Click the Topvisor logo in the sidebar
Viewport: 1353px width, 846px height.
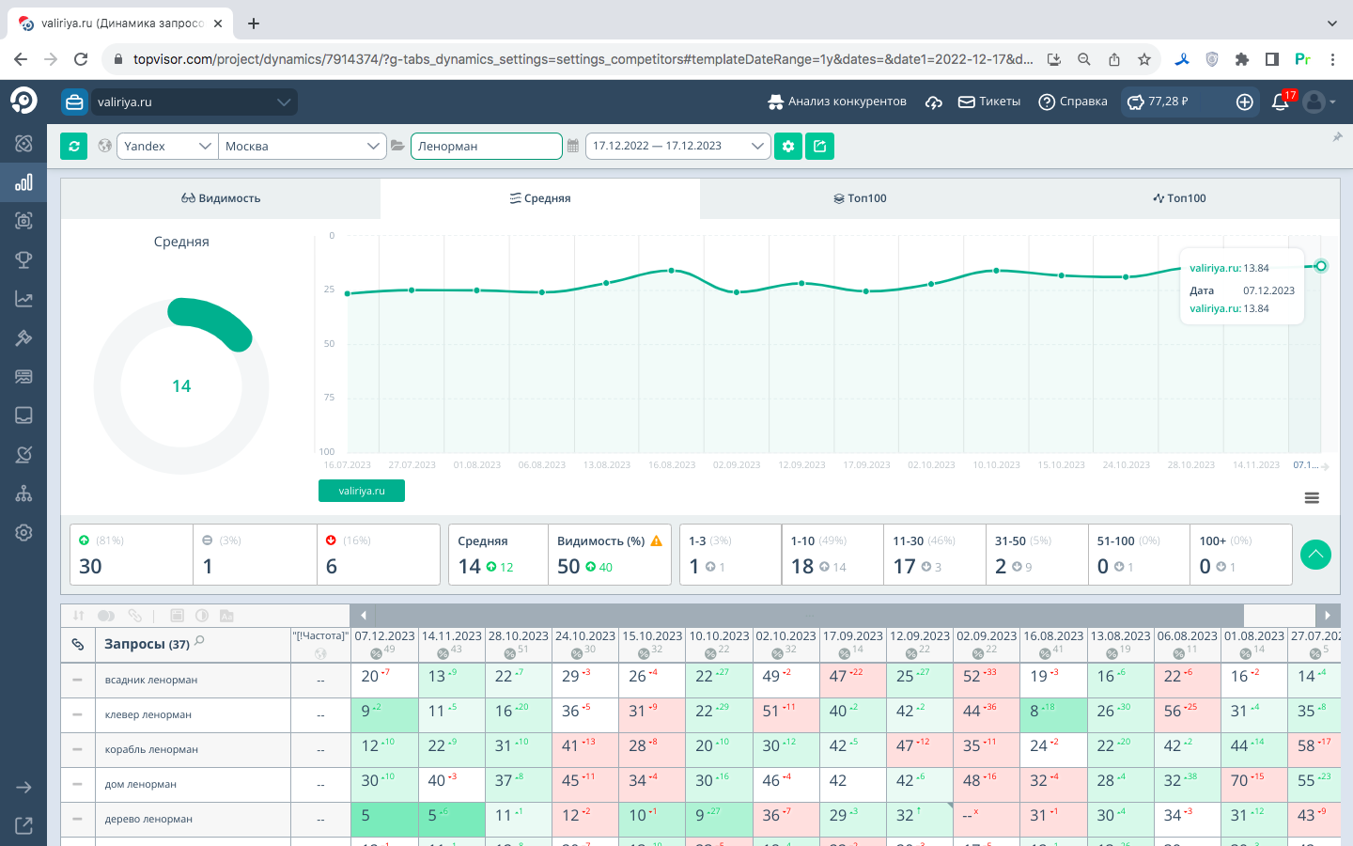pos(23,101)
